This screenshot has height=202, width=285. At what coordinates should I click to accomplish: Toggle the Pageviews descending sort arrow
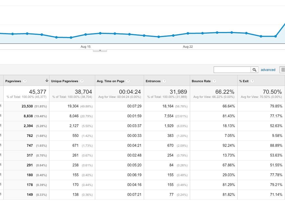coord(47,81)
